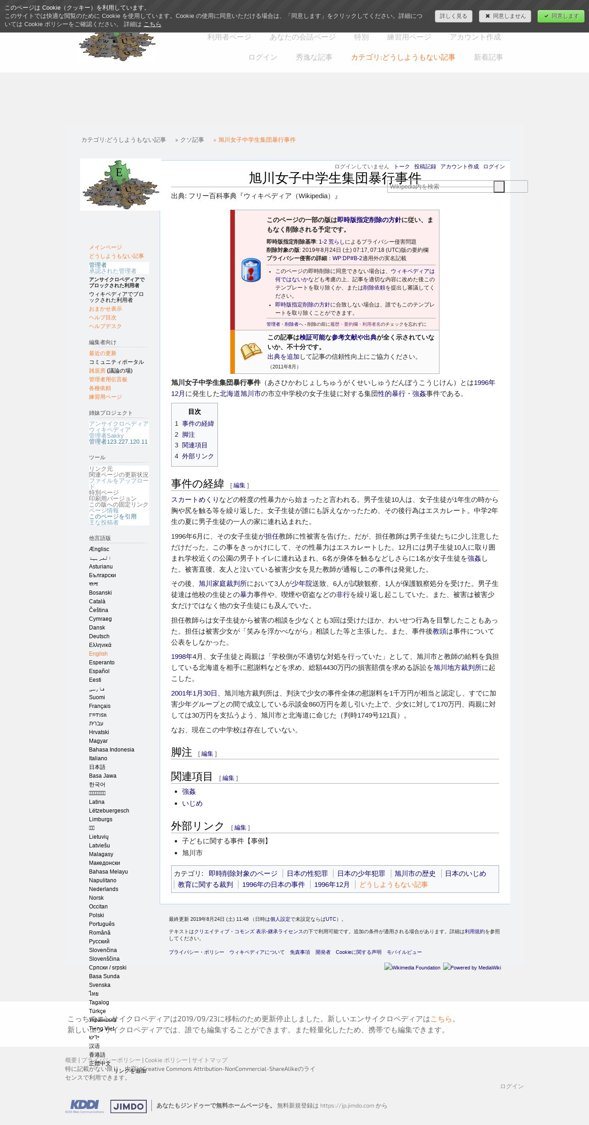Open category 旭川市の歴史
589x1125 pixels.
coord(415,874)
